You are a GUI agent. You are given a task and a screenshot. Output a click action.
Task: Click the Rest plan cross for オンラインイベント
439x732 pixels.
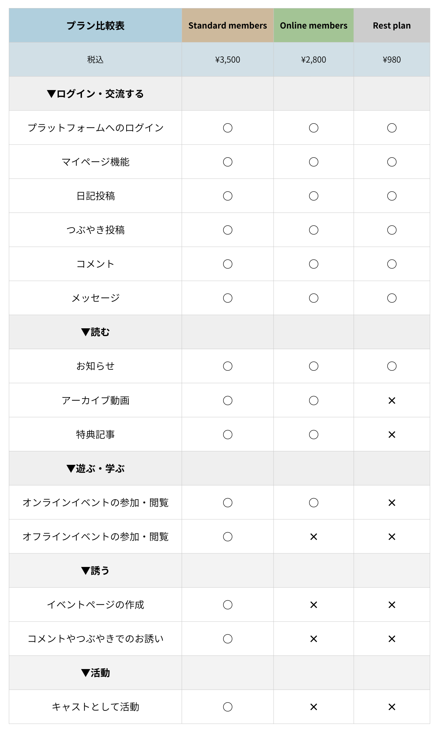[392, 503]
